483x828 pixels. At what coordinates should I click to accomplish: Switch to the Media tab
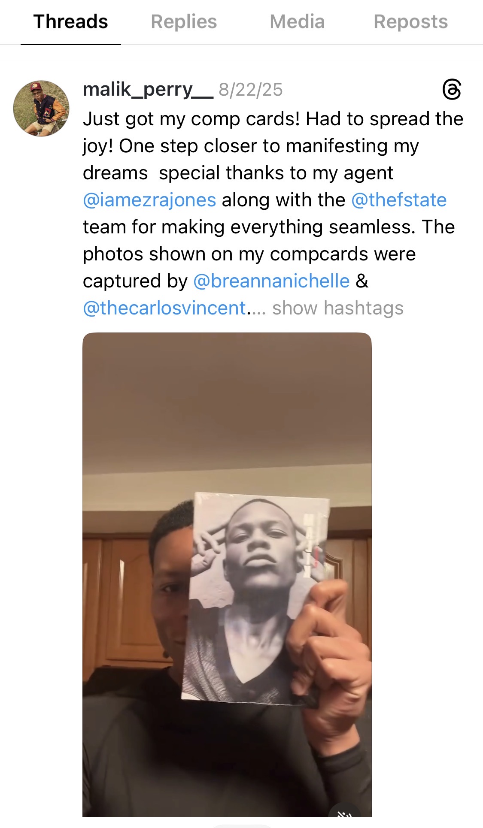pyautogui.click(x=297, y=22)
